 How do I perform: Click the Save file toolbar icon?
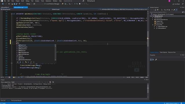pos(14,4)
